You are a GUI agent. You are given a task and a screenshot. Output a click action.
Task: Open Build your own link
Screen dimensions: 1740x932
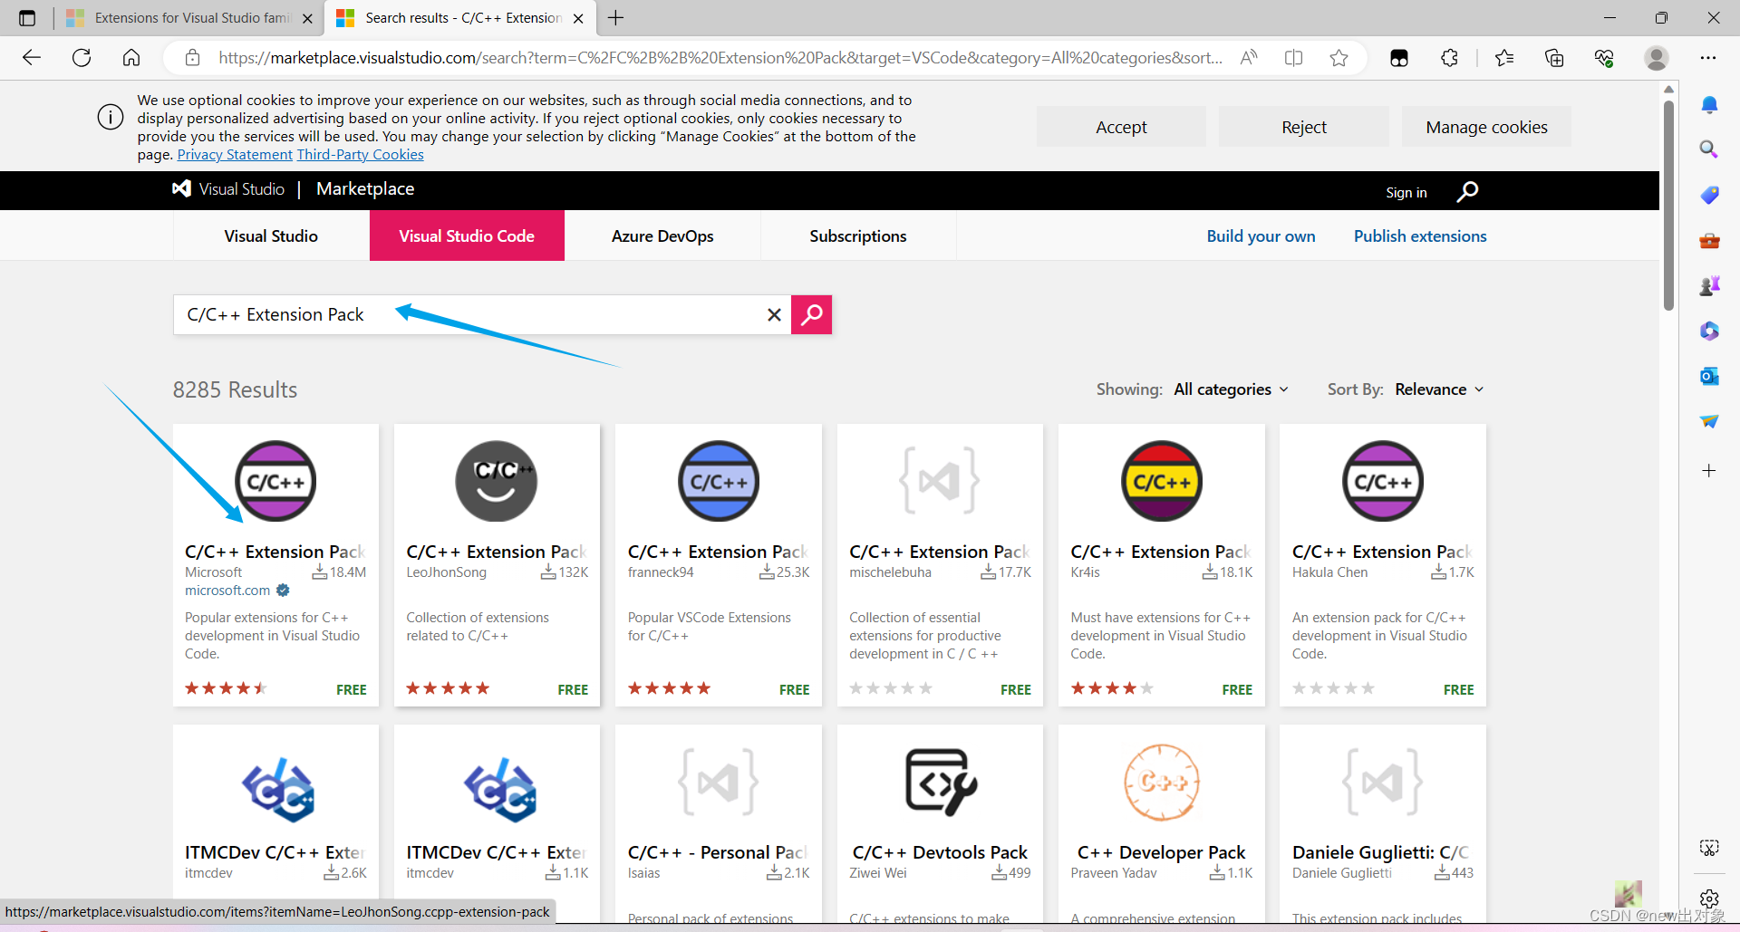1261,235
